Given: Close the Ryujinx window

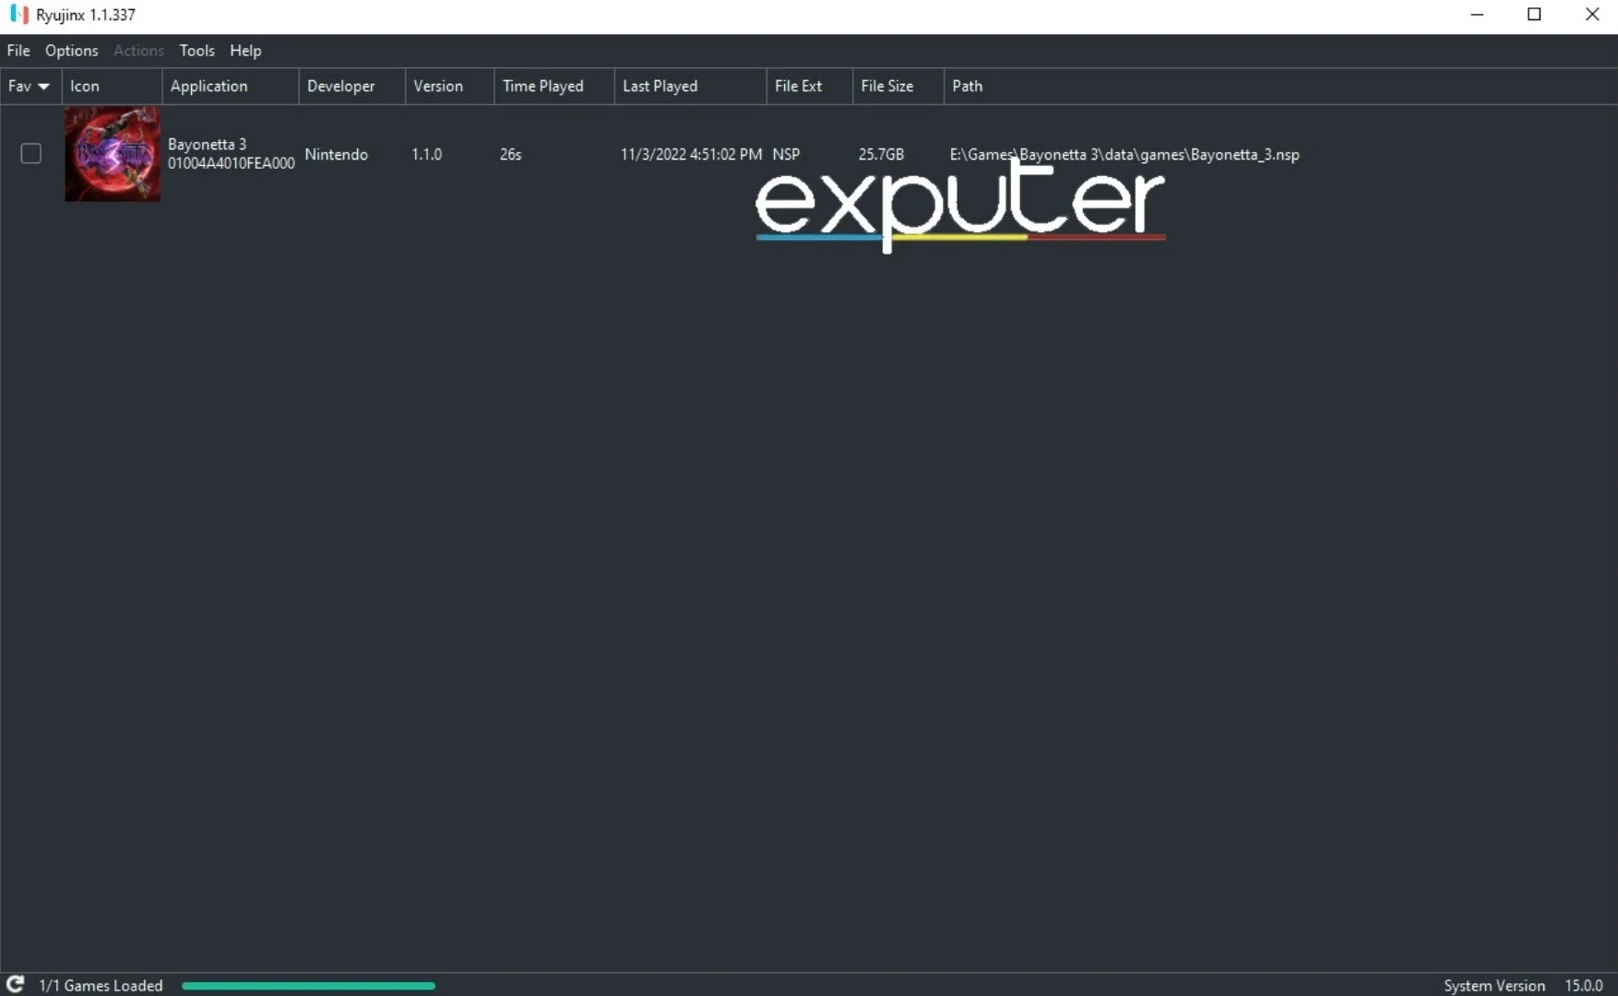Looking at the screenshot, I should [1591, 15].
